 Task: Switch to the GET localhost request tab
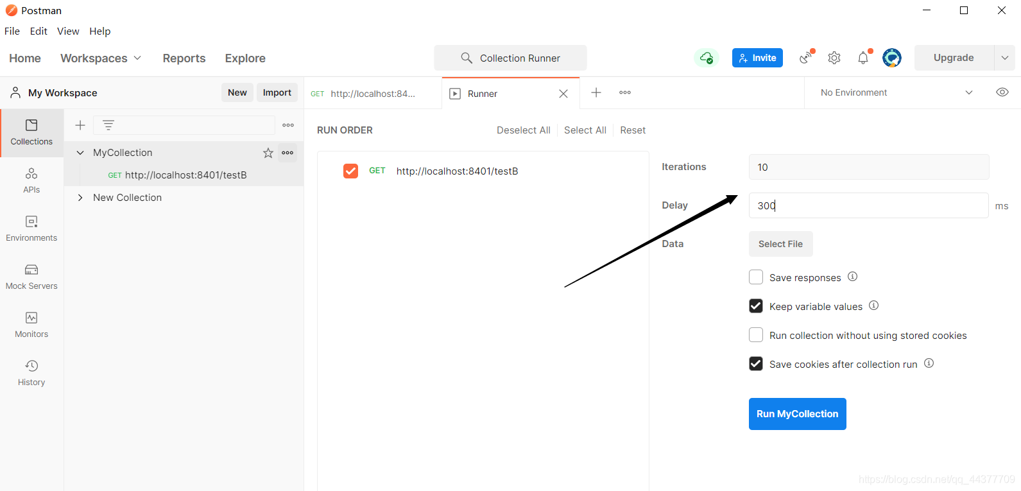click(x=373, y=94)
